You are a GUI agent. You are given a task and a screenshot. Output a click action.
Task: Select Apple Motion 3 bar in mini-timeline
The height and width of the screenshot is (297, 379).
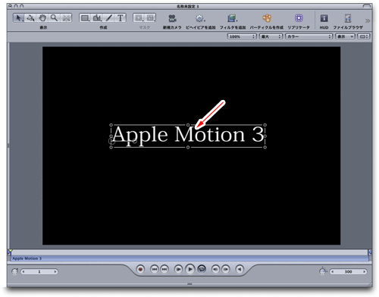pyautogui.click(x=189, y=258)
